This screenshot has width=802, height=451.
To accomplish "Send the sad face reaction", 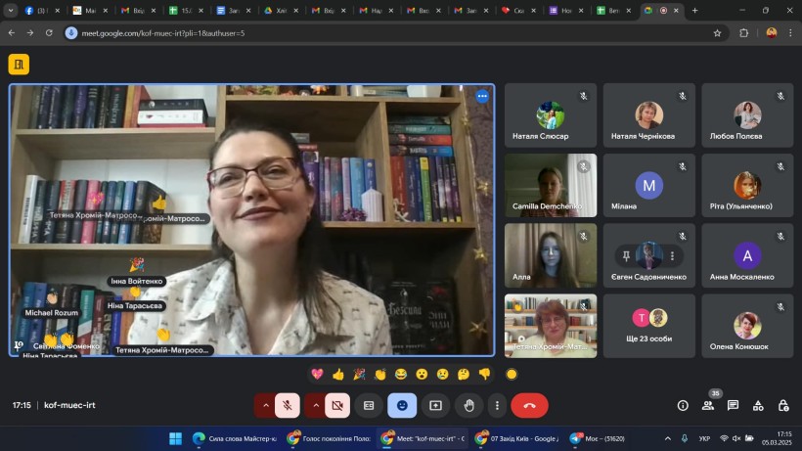I will click(x=442, y=375).
